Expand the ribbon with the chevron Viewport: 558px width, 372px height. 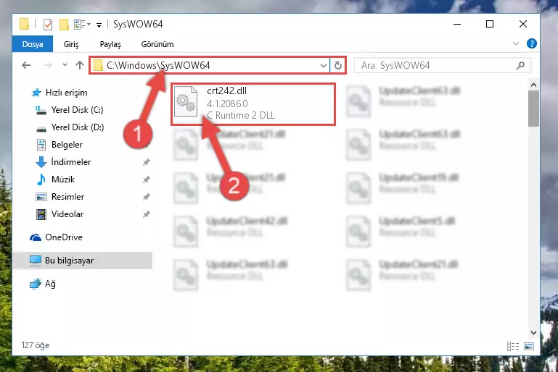(516, 43)
